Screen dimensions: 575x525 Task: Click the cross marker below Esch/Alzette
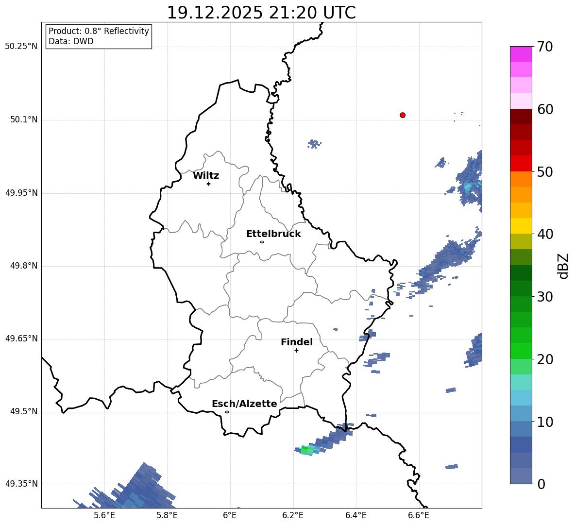[227, 412]
